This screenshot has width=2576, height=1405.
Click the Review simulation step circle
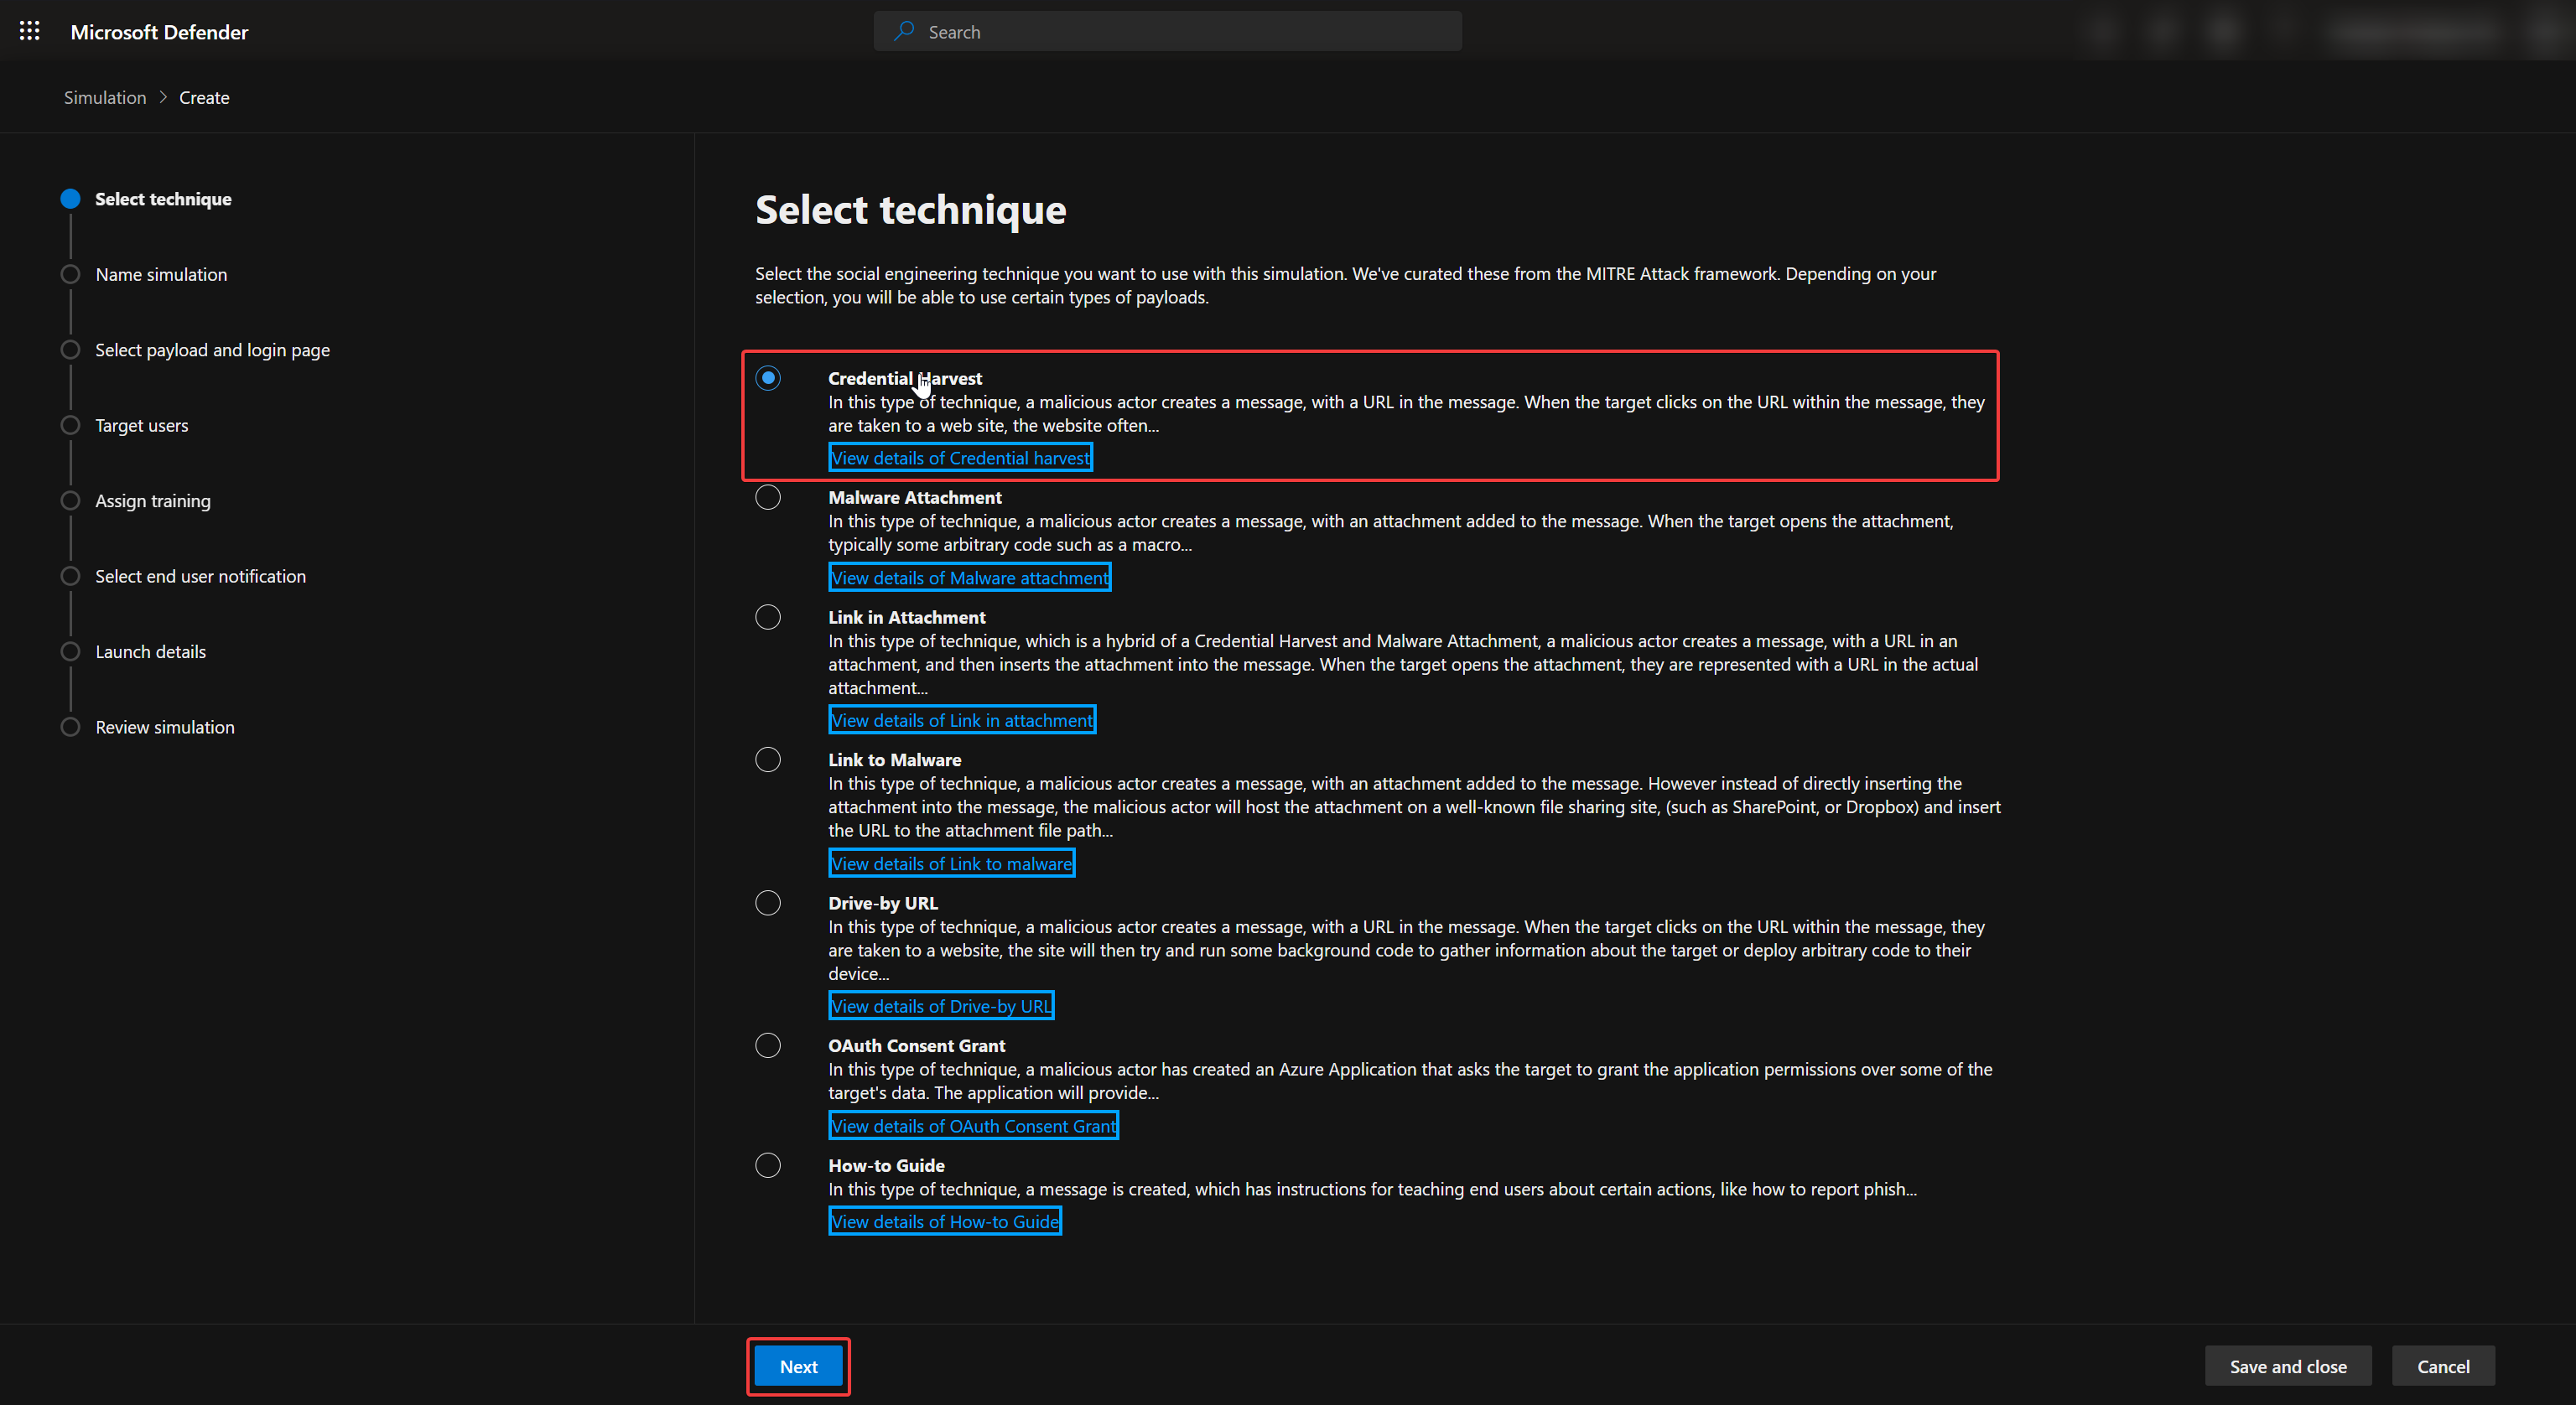(x=70, y=727)
